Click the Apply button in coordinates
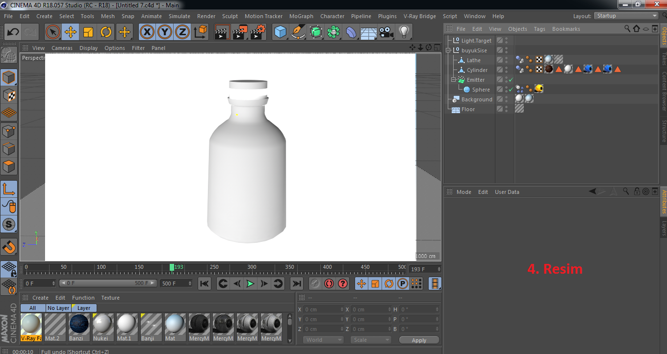667x354 pixels. pos(419,340)
